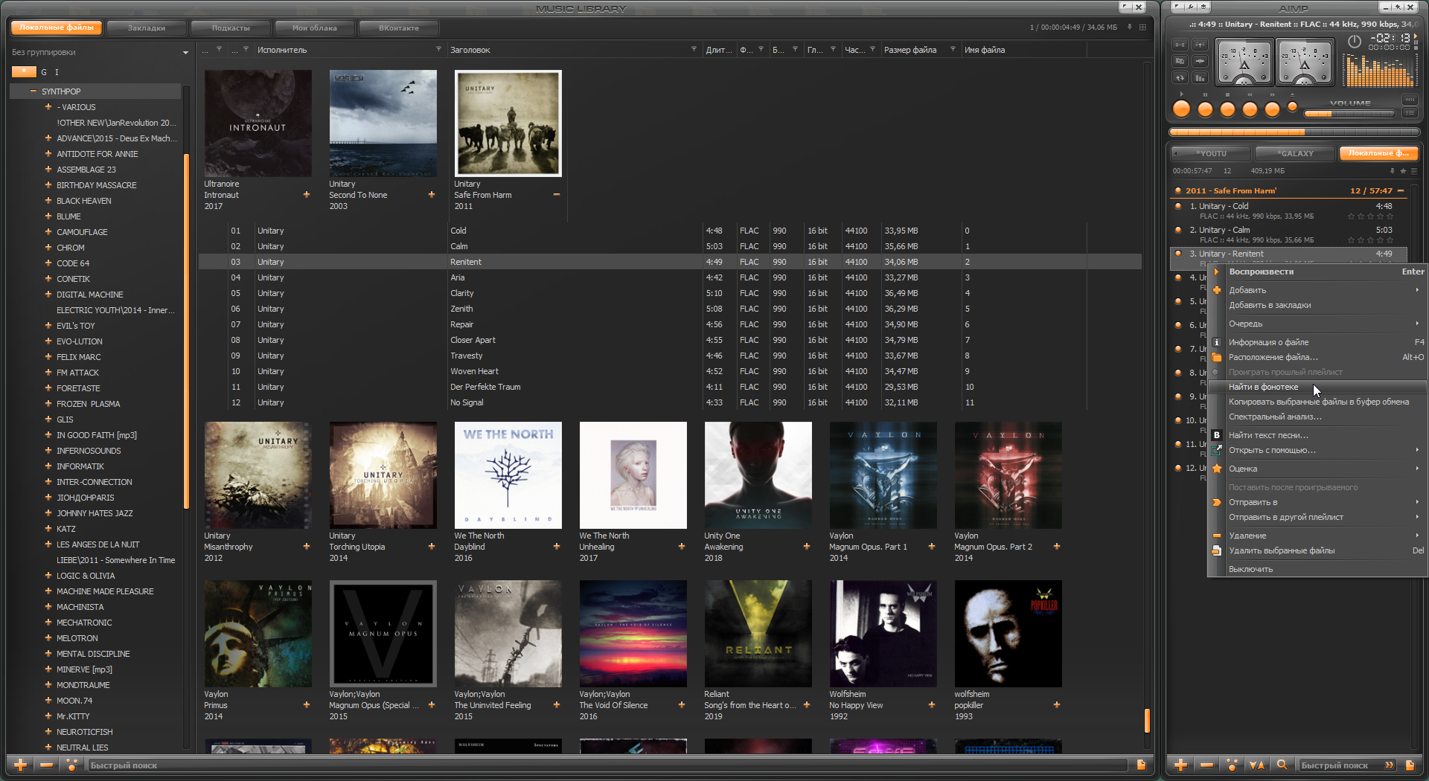Pause playback in AIMP player

coord(1206,109)
